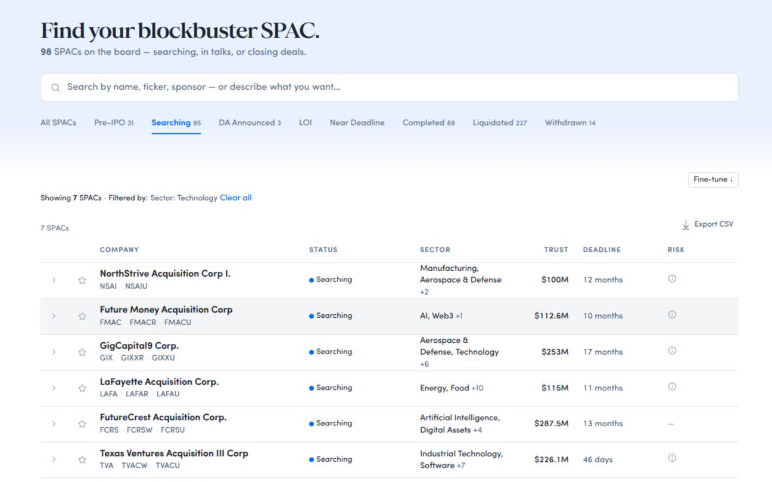Image resolution: width=772 pixels, height=482 pixels.
Task: Click the Export CSV download icon
Action: [x=686, y=225]
